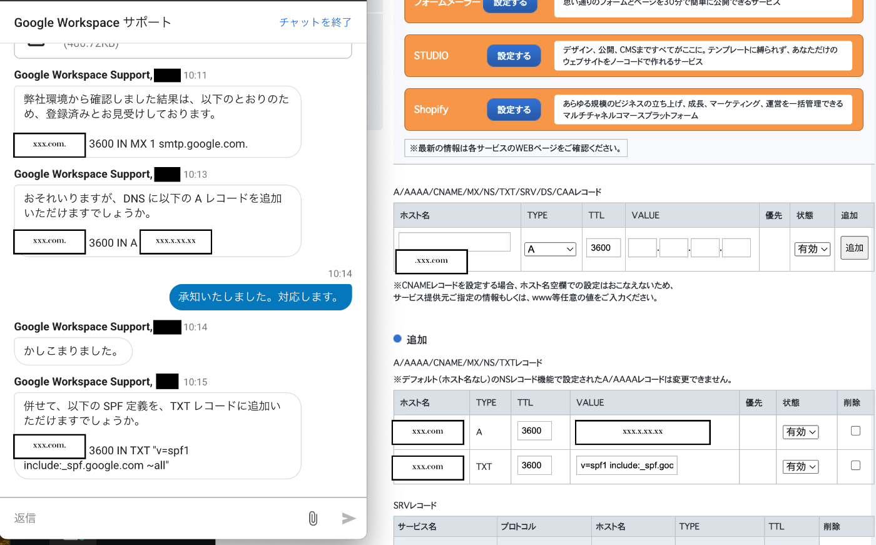Click the ※最新の情報は各サービスのWEBページをご確認ください notice

[x=516, y=148]
